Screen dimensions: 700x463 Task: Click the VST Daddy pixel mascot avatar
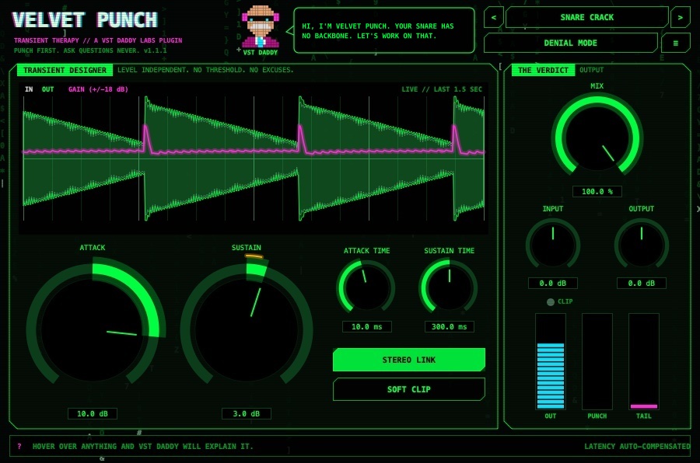tap(261, 26)
